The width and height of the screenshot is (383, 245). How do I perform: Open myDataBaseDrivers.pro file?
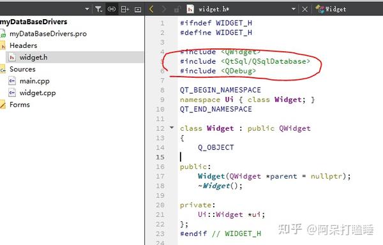pyautogui.click(x=48, y=33)
